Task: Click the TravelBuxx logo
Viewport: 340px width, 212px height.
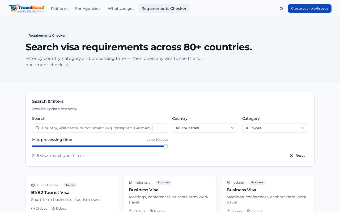Action: pos(27,8)
